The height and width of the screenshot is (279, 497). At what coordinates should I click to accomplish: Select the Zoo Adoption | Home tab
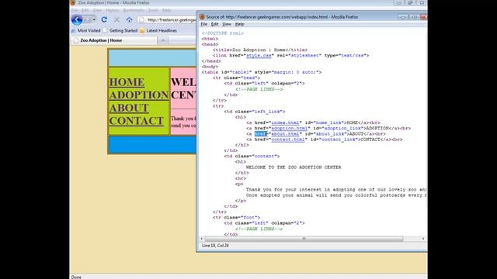pyautogui.click(x=114, y=40)
